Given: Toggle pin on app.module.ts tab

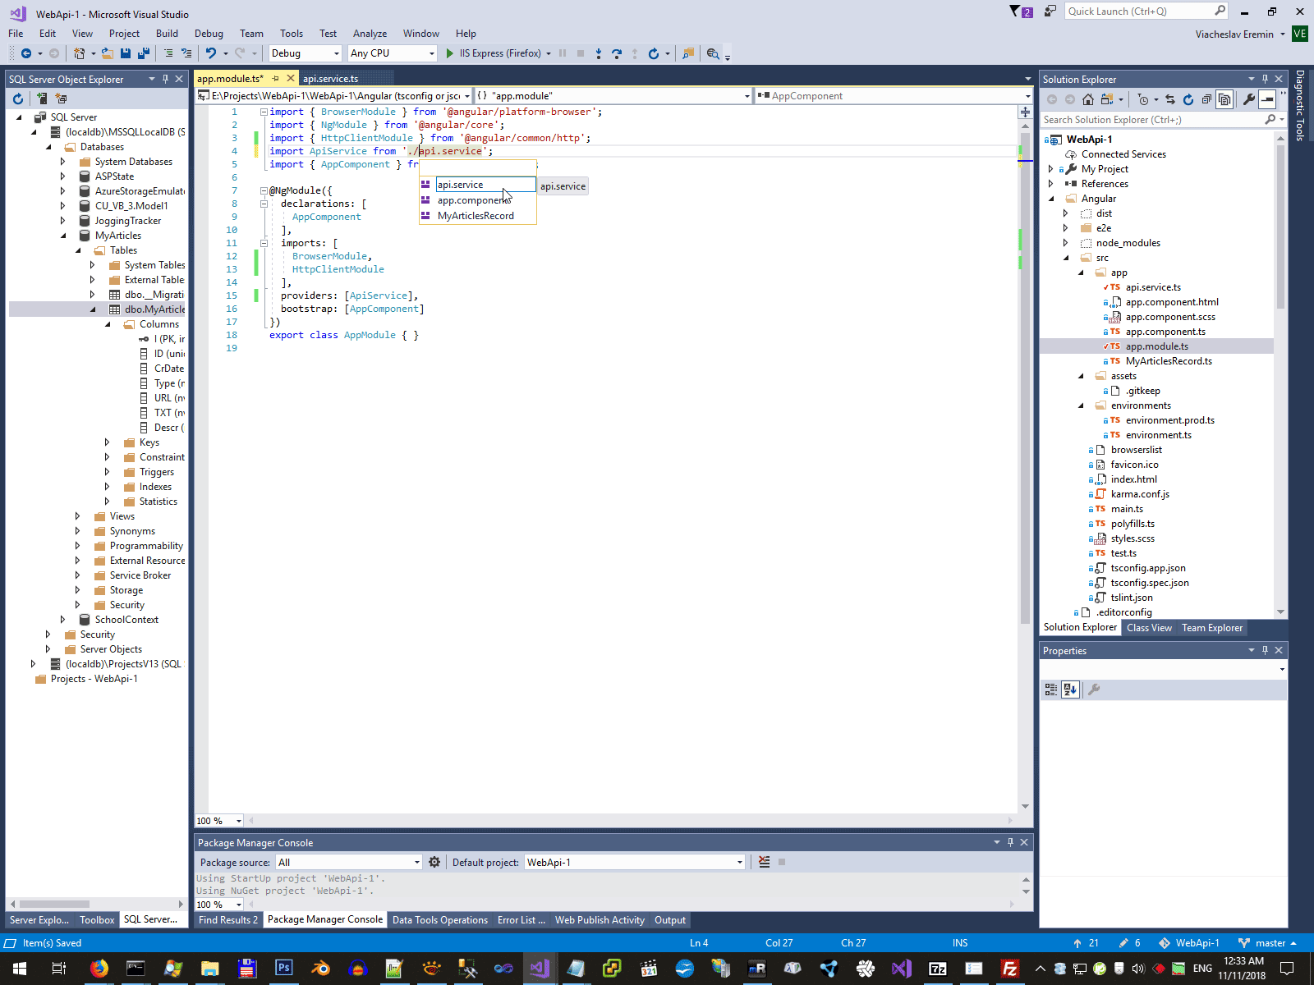Looking at the screenshot, I should pos(276,79).
